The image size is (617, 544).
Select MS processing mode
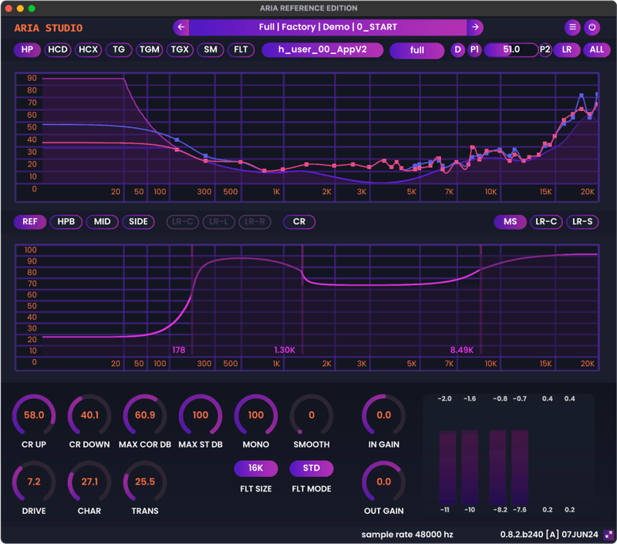pos(511,222)
